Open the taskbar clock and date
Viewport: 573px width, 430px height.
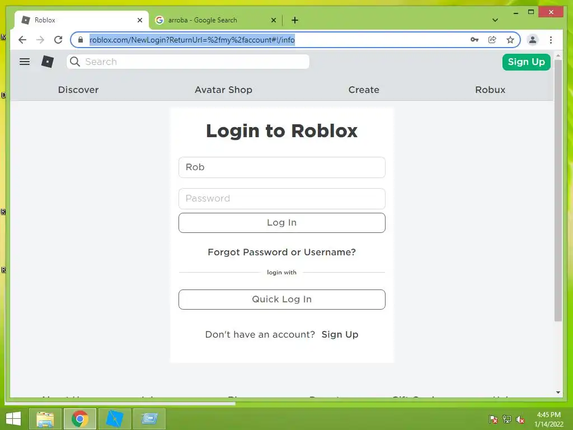pyautogui.click(x=548, y=419)
